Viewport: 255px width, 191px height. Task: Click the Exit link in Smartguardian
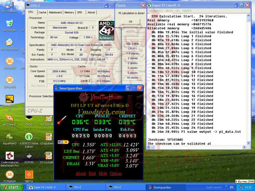92,173
